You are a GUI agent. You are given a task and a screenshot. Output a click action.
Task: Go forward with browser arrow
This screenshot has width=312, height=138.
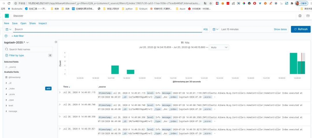tap(3, 3)
